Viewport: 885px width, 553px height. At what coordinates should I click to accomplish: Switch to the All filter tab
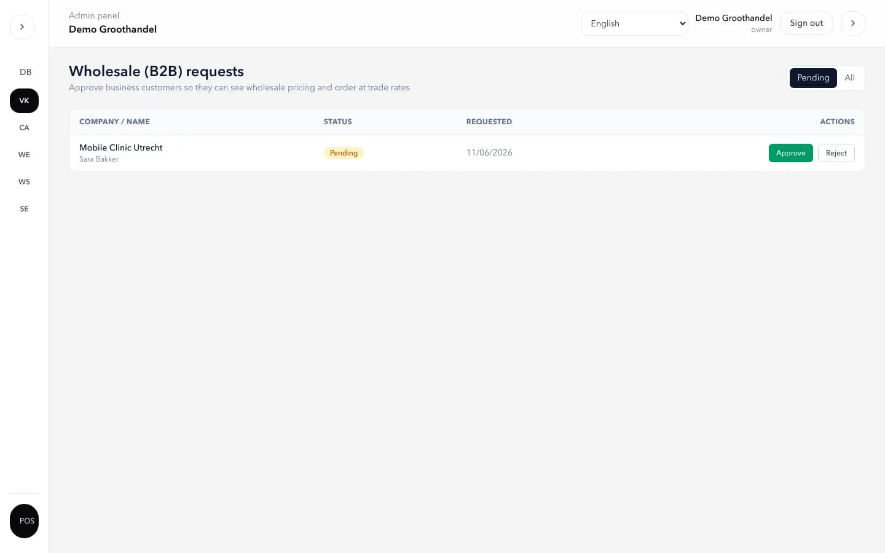pyautogui.click(x=849, y=78)
